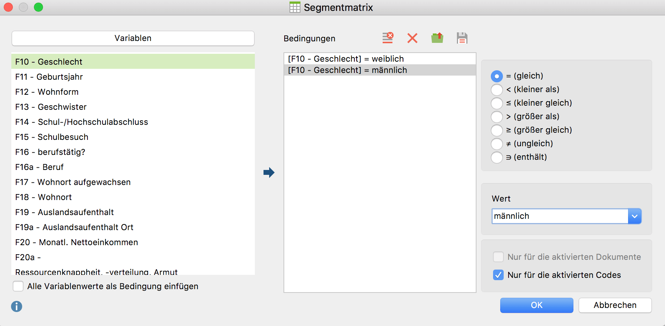Select the ≥ (größer gleich) operator
665x326 pixels.
click(x=497, y=130)
